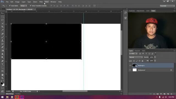Toggle lock transparent pixels
The width and height of the screenshot is (176, 99).
tap(134, 61)
